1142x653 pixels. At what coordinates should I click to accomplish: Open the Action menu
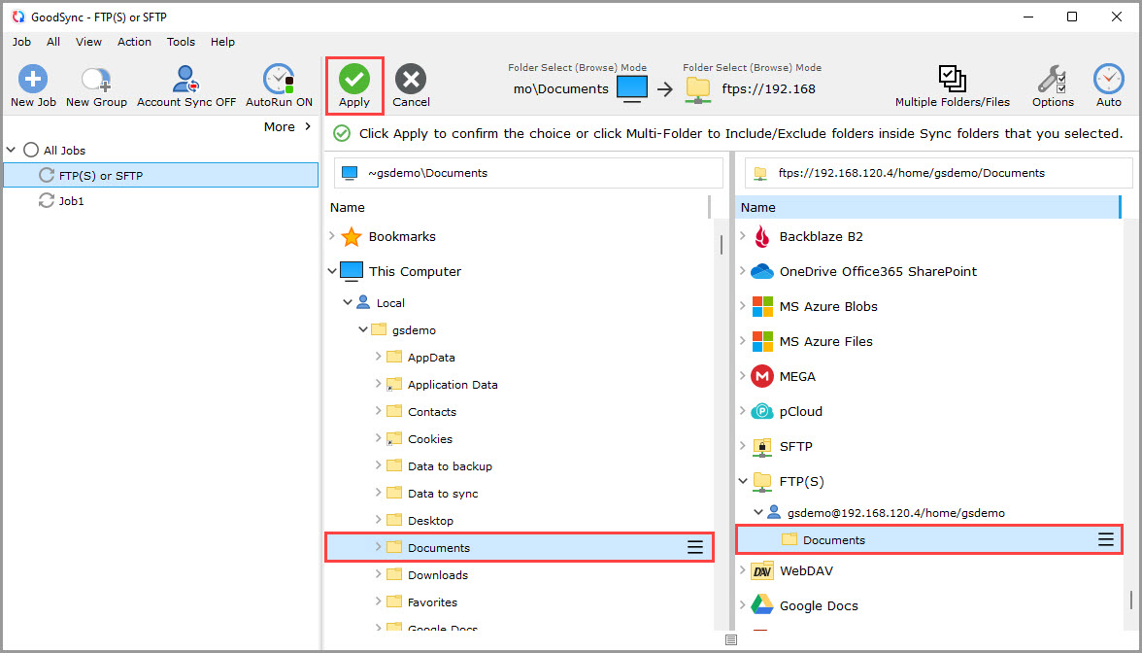(134, 42)
